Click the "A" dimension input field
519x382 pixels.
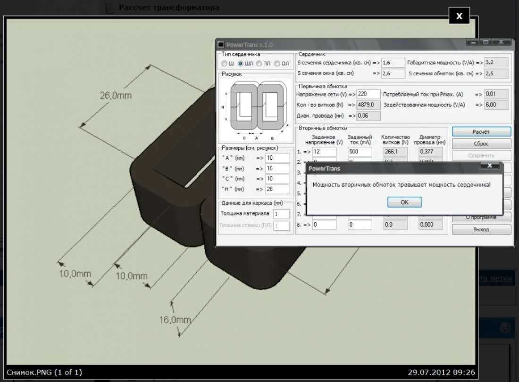[277, 158]
